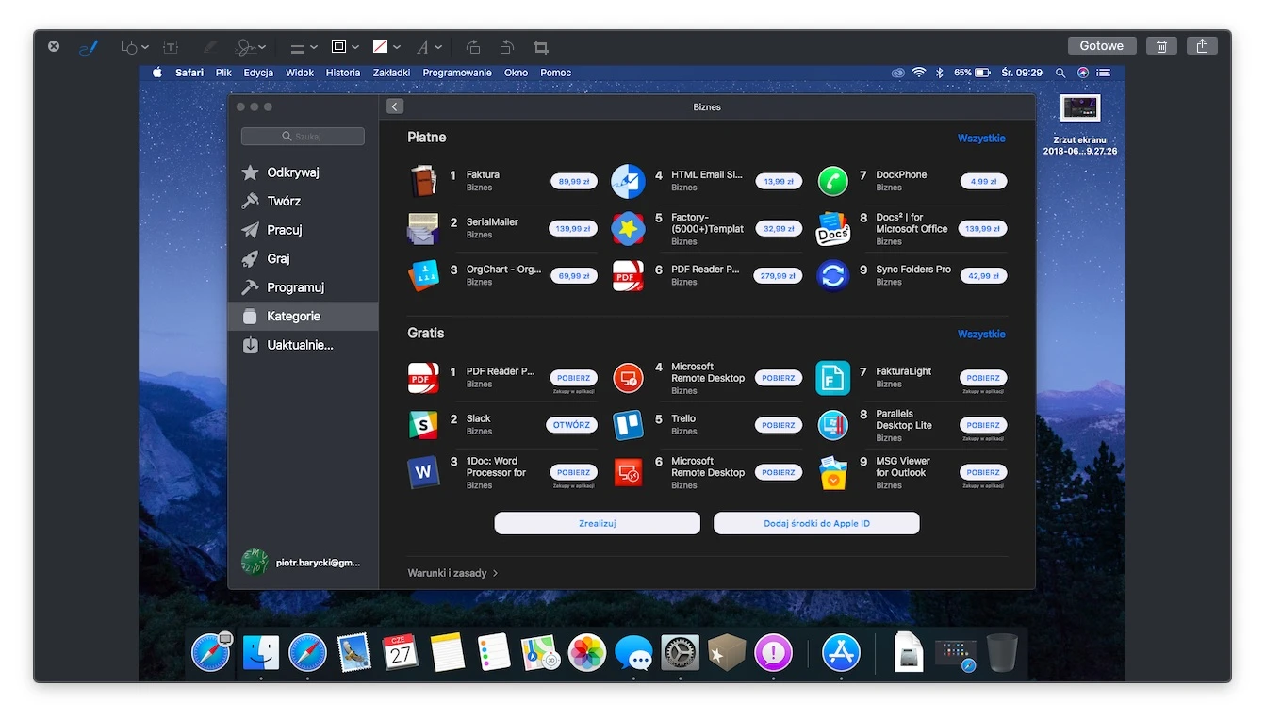Screen dimensions: 1265x720
Task: Buy HTML Email Signature for 13,99 zł
Action: point(779,181)
